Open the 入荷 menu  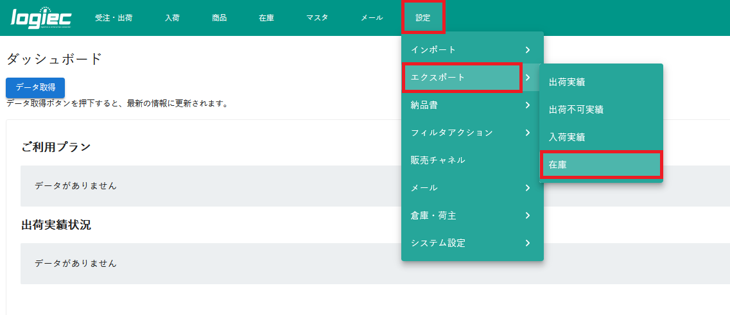click(x=171, y=18)
